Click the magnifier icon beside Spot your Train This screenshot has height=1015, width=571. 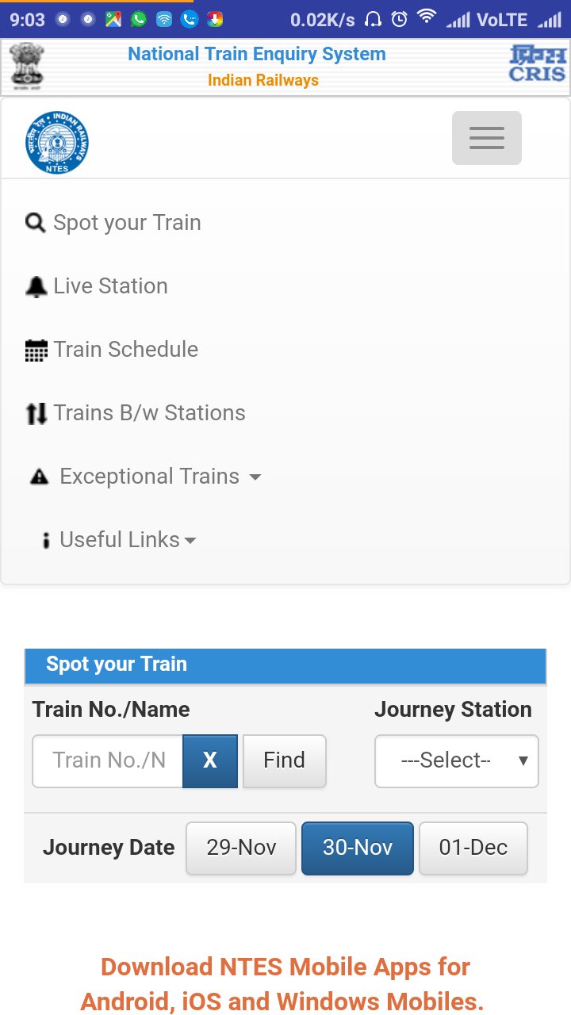coord(36,223)
